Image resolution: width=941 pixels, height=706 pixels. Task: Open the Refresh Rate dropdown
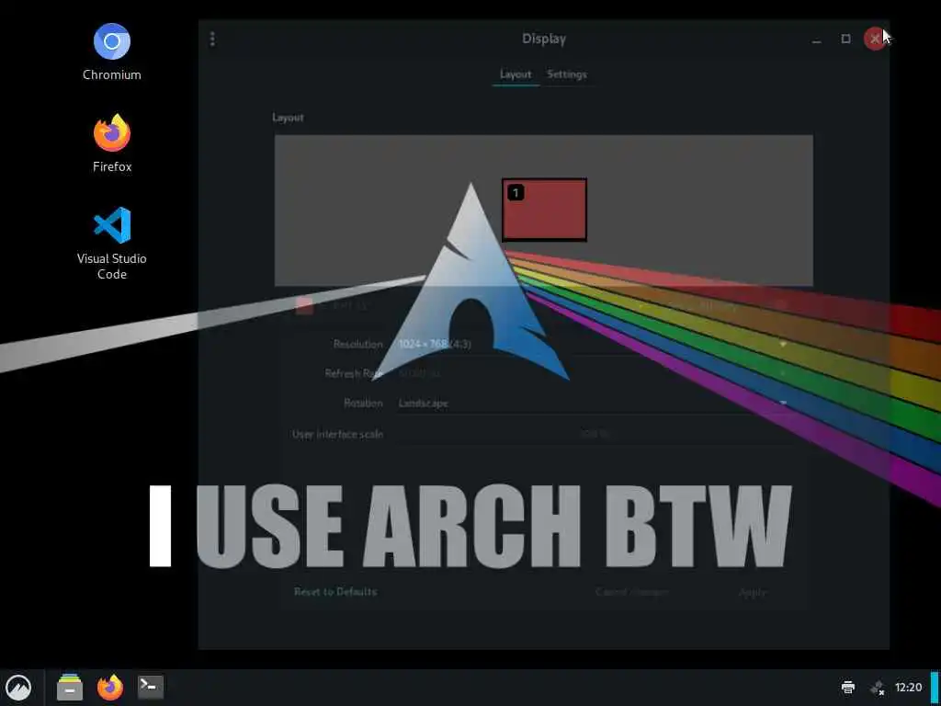click(x=593, y=373)
